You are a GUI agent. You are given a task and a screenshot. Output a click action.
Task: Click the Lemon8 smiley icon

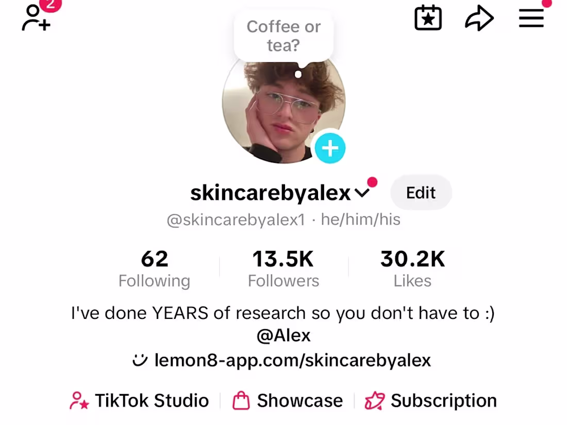140,360
